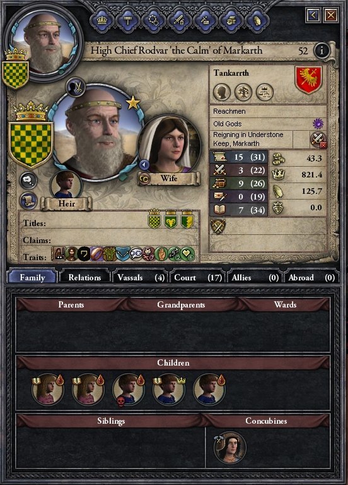Click the scroll decisions icon near Heir

click(x=28, y=200)
